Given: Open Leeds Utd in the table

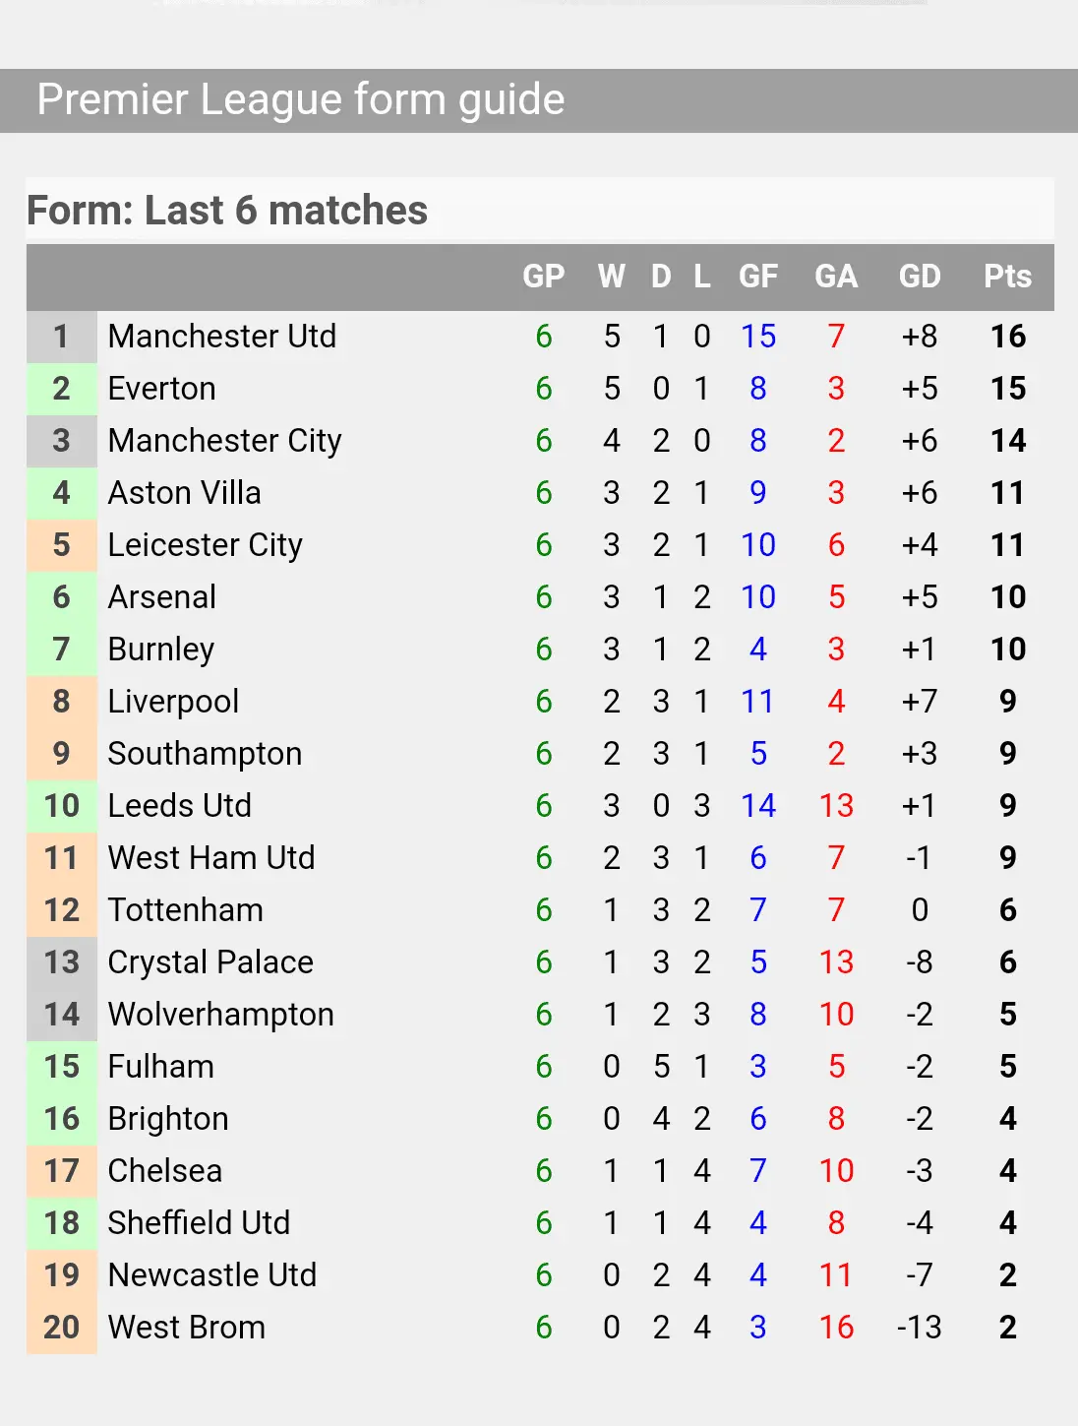Looking at the screenshot, I should pos(180,806).
